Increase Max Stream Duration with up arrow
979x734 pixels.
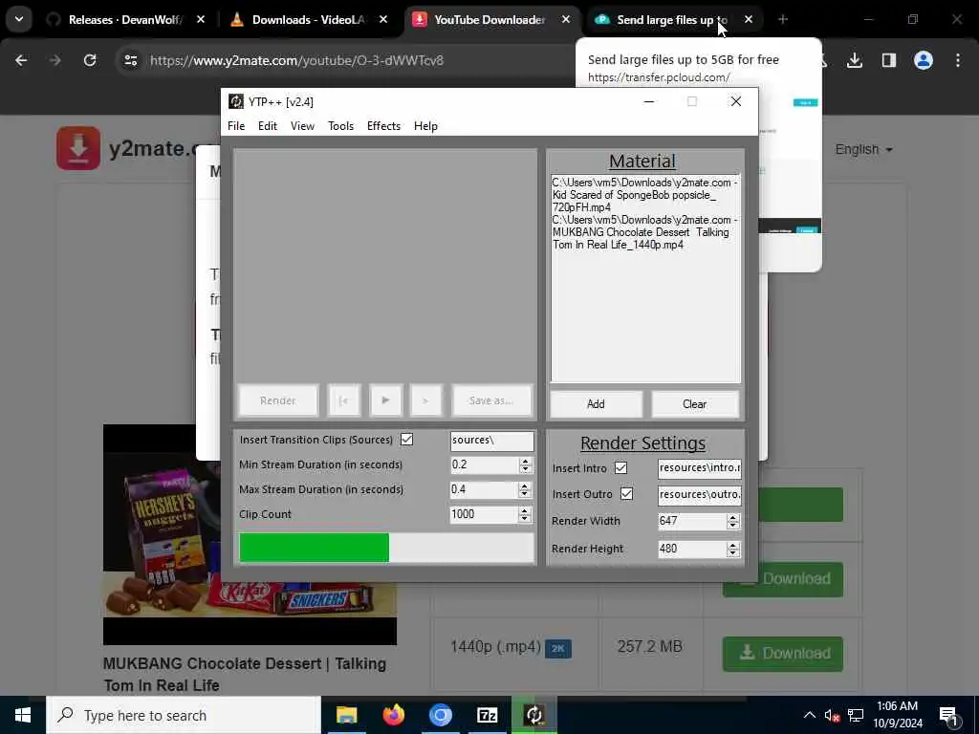[x=525, y=486]
